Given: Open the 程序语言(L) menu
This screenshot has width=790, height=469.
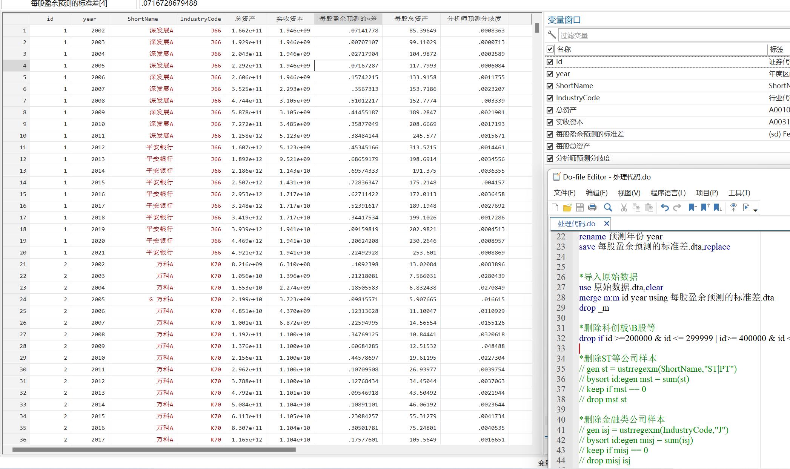Looking at the screenshot, I should pyautogui.click(x=668, y=193).
